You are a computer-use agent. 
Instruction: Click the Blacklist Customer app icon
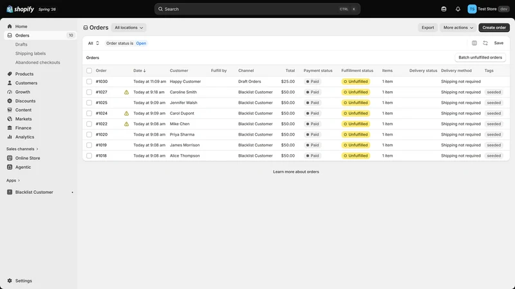(x=10, y=192)
